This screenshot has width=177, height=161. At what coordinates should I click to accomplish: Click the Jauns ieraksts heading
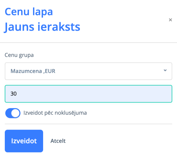42,27
